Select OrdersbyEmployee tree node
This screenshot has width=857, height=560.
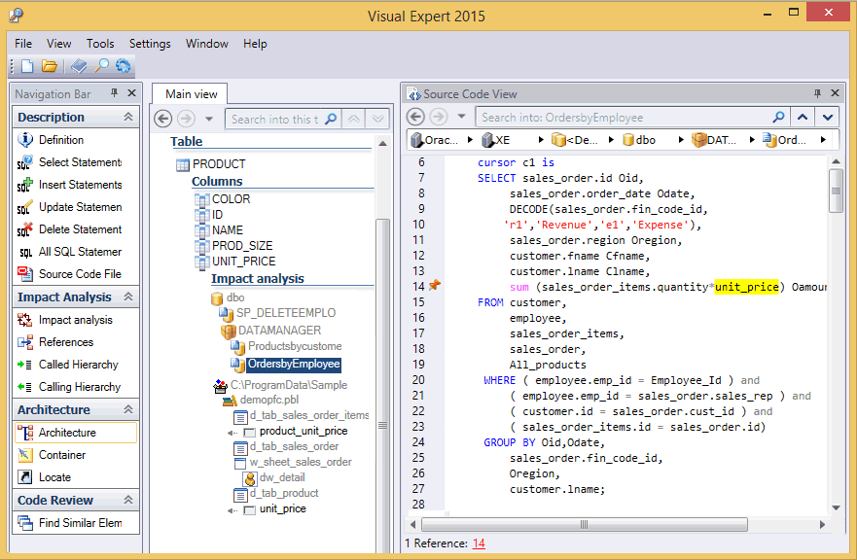click(294, 364)
